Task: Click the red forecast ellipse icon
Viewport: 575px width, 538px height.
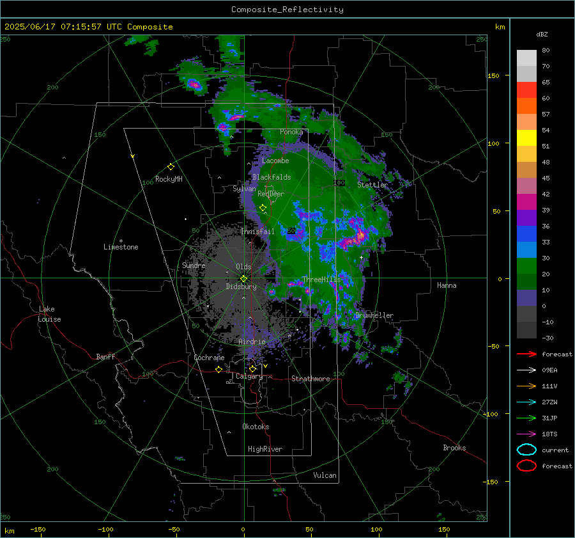Action: click(526, 466)
